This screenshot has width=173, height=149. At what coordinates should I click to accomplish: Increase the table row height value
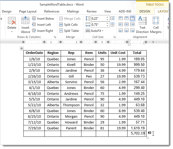pos(108,17)
